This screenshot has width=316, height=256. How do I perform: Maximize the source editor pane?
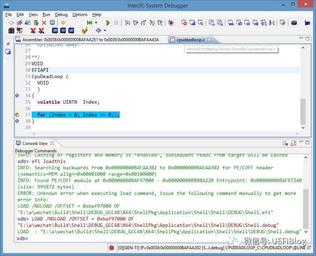tap(307, 38)
